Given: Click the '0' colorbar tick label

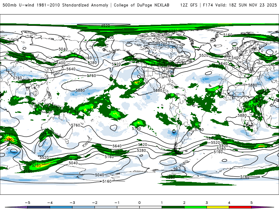Looking at the screenshot, I should (139, 203).
